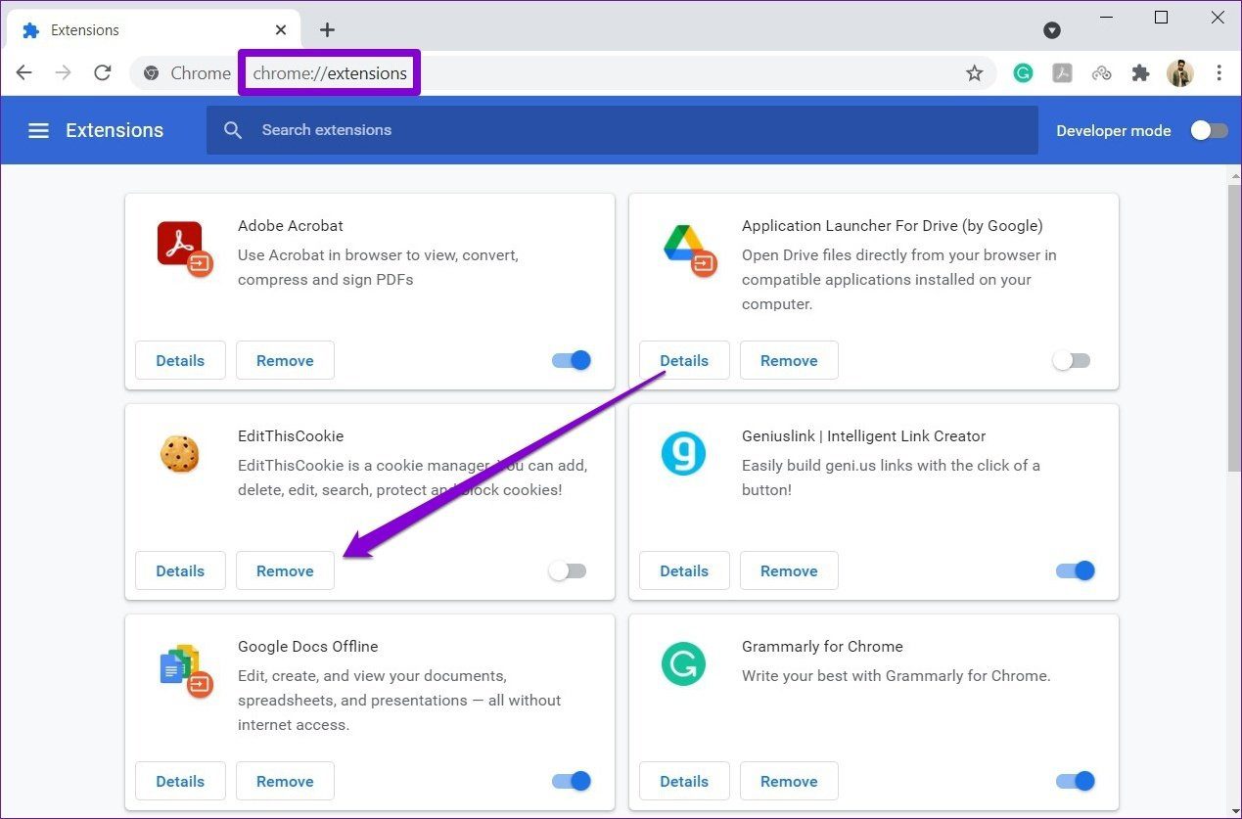
Task: Click the 'Developer mode' label
Action: [x=1114, y=130]
